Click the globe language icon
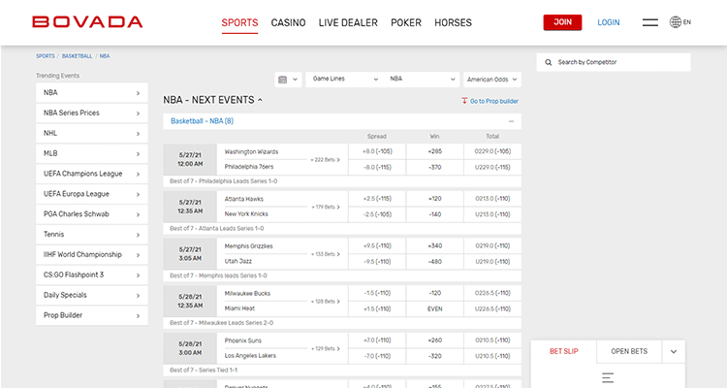This screenshot has height=388, width=727. pos(675,21)
